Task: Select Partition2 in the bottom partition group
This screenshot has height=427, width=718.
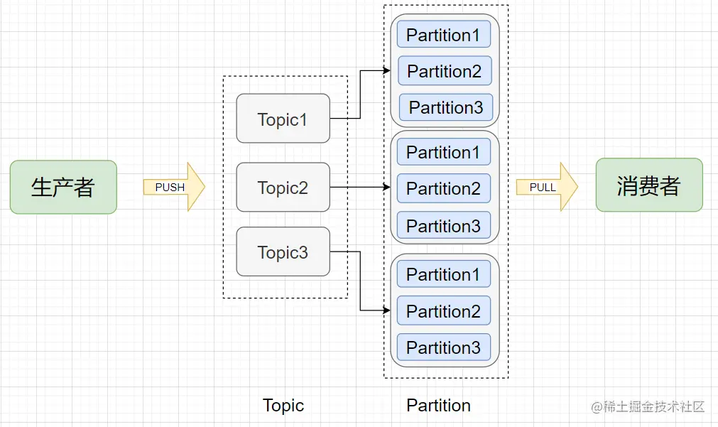Action: click(x=443, y=310)
